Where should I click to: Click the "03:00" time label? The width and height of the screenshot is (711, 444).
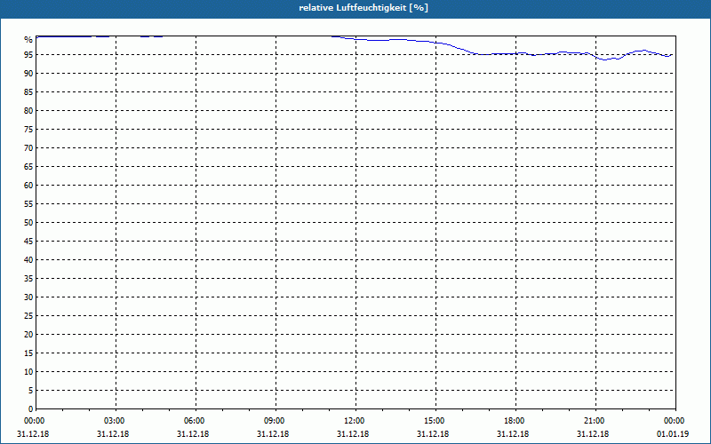(116, 421)
